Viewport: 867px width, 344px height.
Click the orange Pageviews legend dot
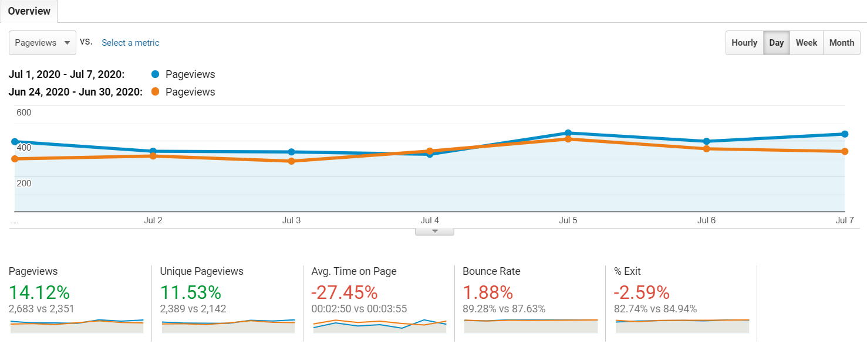(156, 92)
